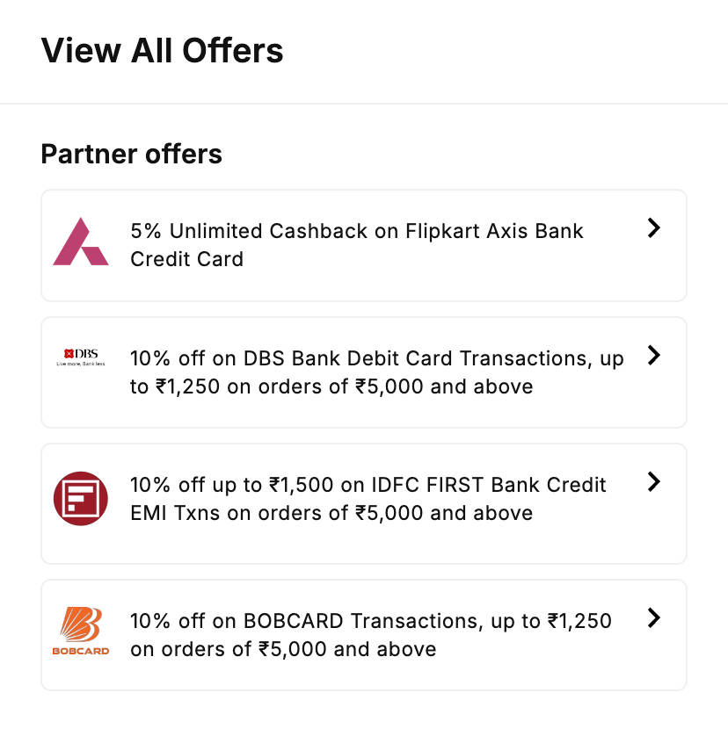Click '₹5,000 and above' in BOBCARD offer

[346, 649]
